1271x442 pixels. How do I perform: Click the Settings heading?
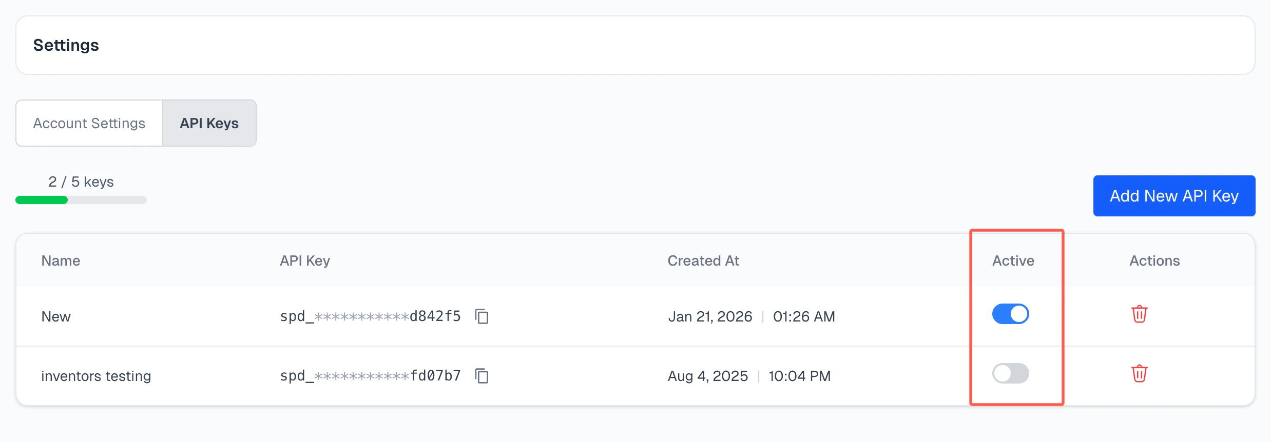[x=66, y=45]
